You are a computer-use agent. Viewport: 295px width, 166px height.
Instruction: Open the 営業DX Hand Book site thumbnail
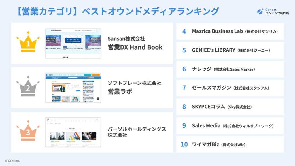click(x=73, y=44)
